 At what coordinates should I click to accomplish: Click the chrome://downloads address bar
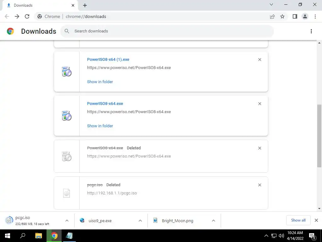(x=86, y=16)
